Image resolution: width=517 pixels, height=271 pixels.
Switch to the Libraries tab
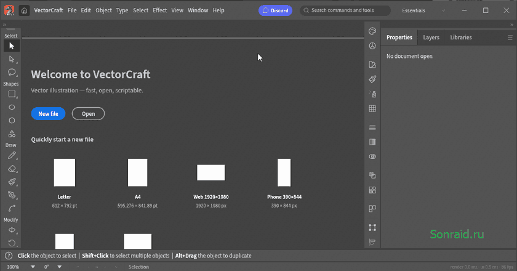point(460,38)
